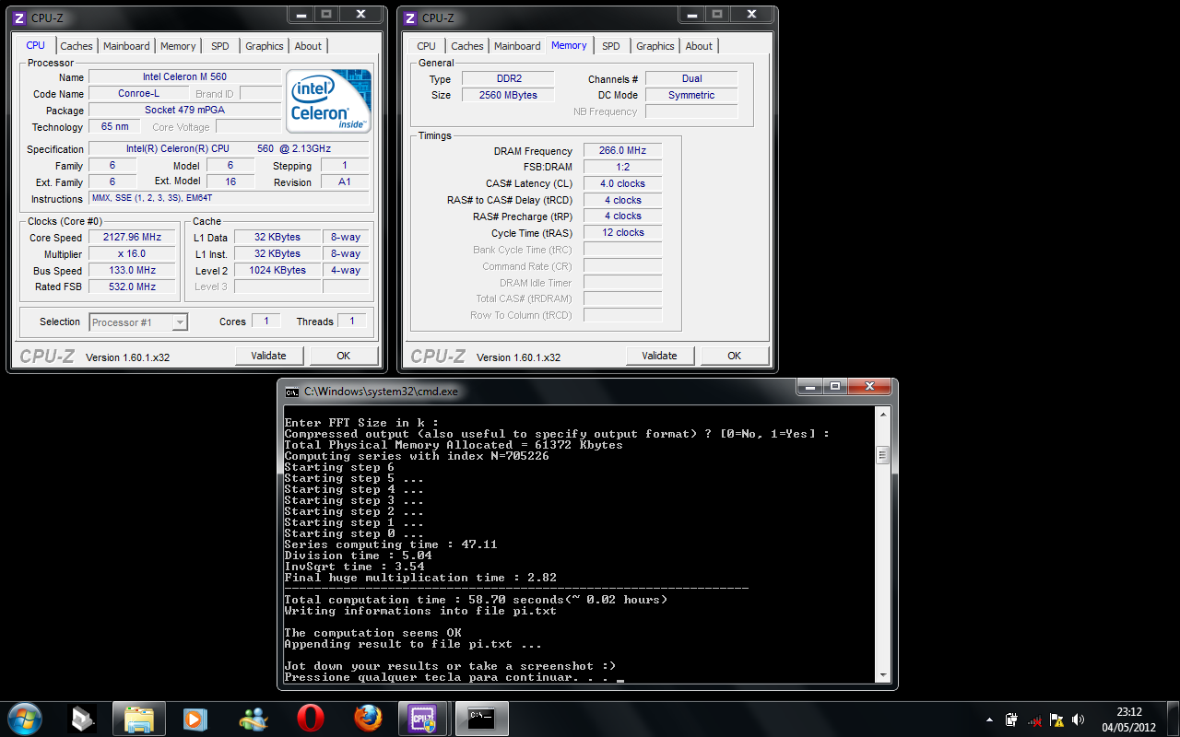Click the Rated FSB value 532.0 MHz
The height and width of the screenshot is (737, 1180).
[x=132, y=287]
